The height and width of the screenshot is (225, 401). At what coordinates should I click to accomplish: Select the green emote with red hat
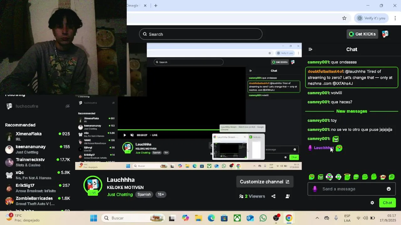click(383, 177)
